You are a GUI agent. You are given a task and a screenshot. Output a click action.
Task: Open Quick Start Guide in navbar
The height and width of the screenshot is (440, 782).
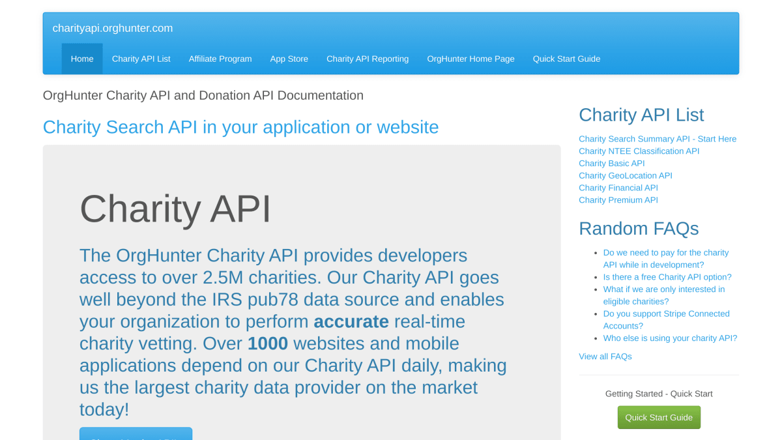566,59
